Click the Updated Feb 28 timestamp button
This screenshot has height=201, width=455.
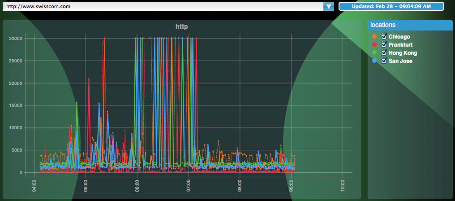391,6
